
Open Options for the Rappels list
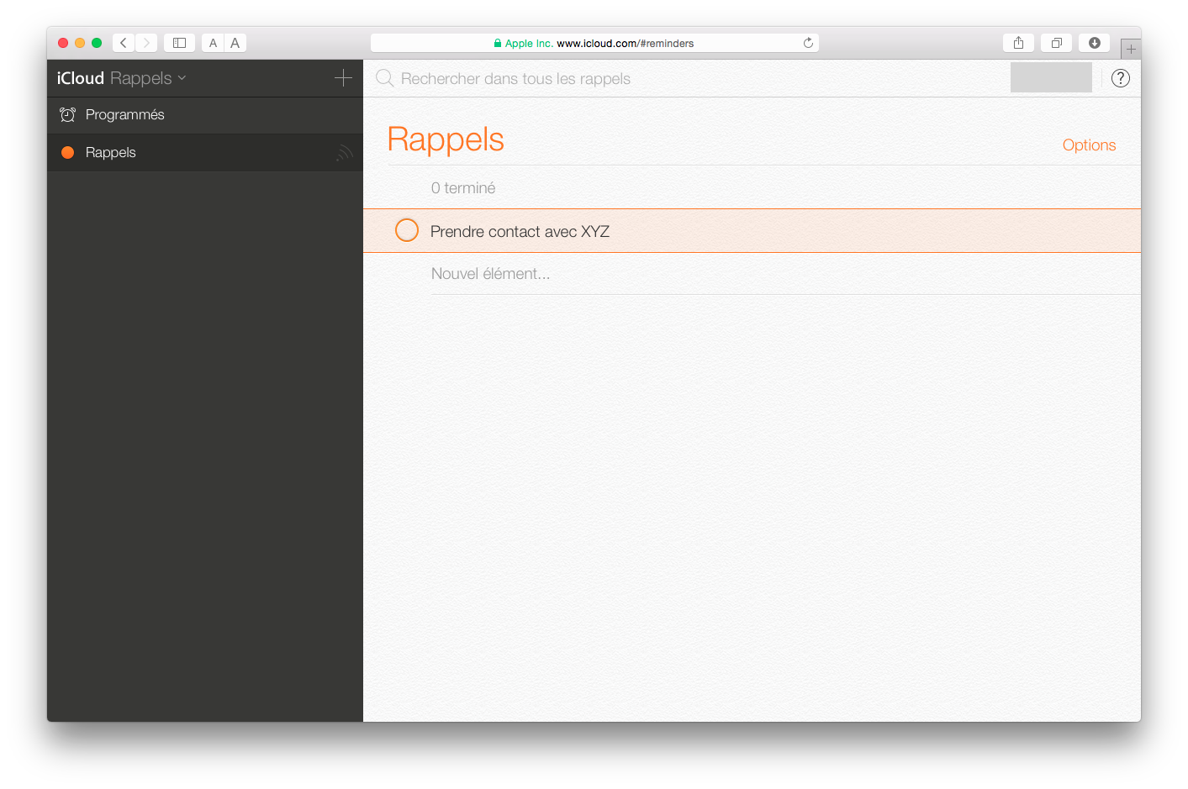[1088, 145]
